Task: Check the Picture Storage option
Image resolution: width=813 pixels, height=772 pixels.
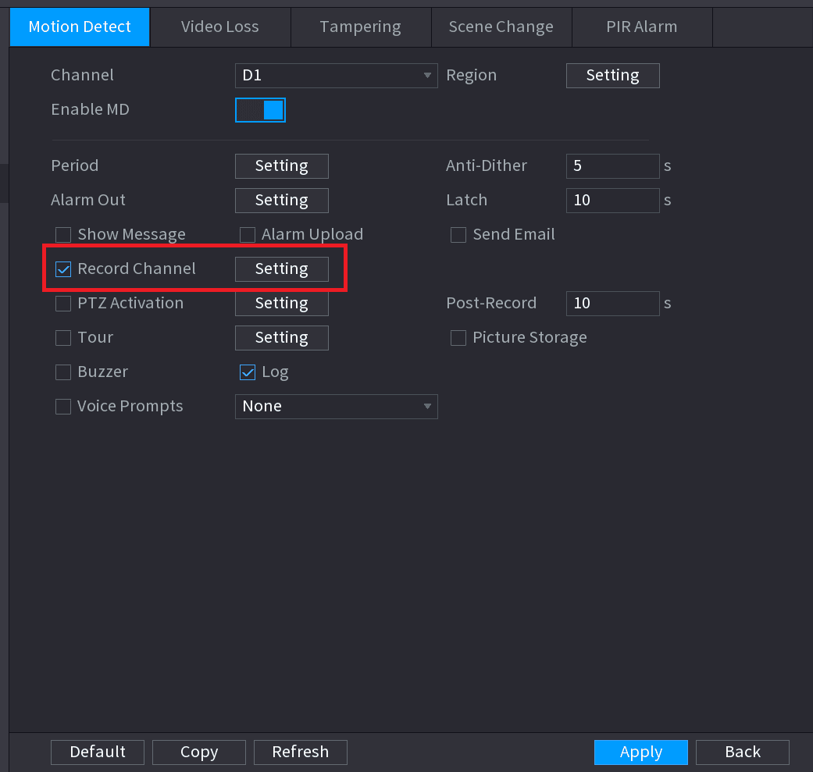Action: pos(458,338)
